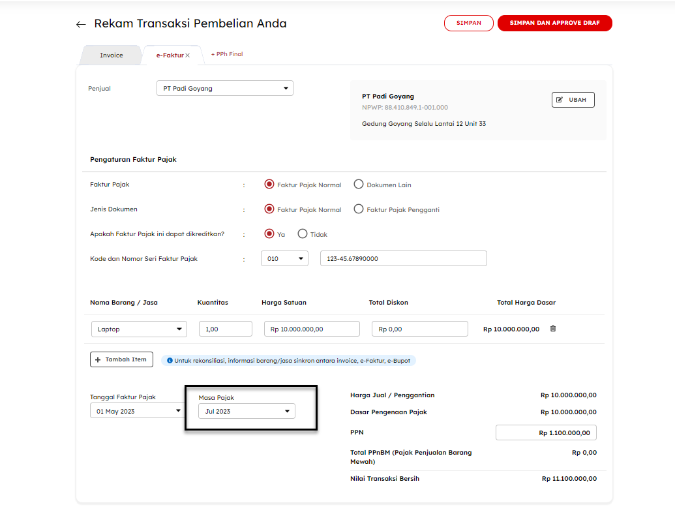Click Ubah to edit seller details
This screenshot has height=531, width=675.
coord(573,100)
